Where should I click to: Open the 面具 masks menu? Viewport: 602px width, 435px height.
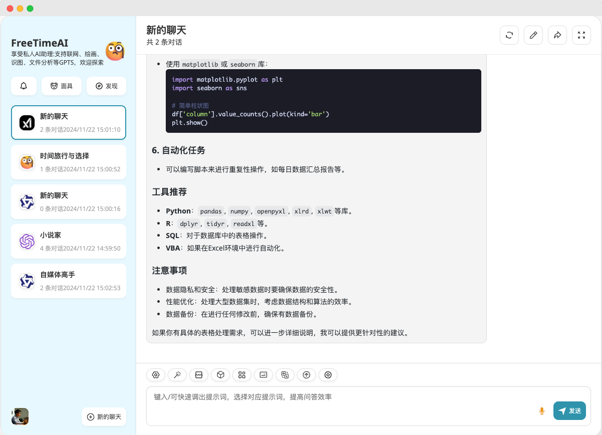pyautogui.click(x=61, y=86)
